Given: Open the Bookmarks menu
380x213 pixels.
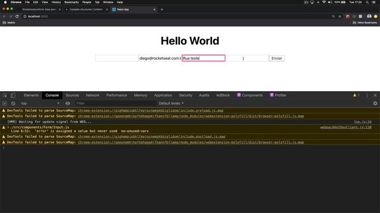Looking at the screenshot, I should point(71,2).
